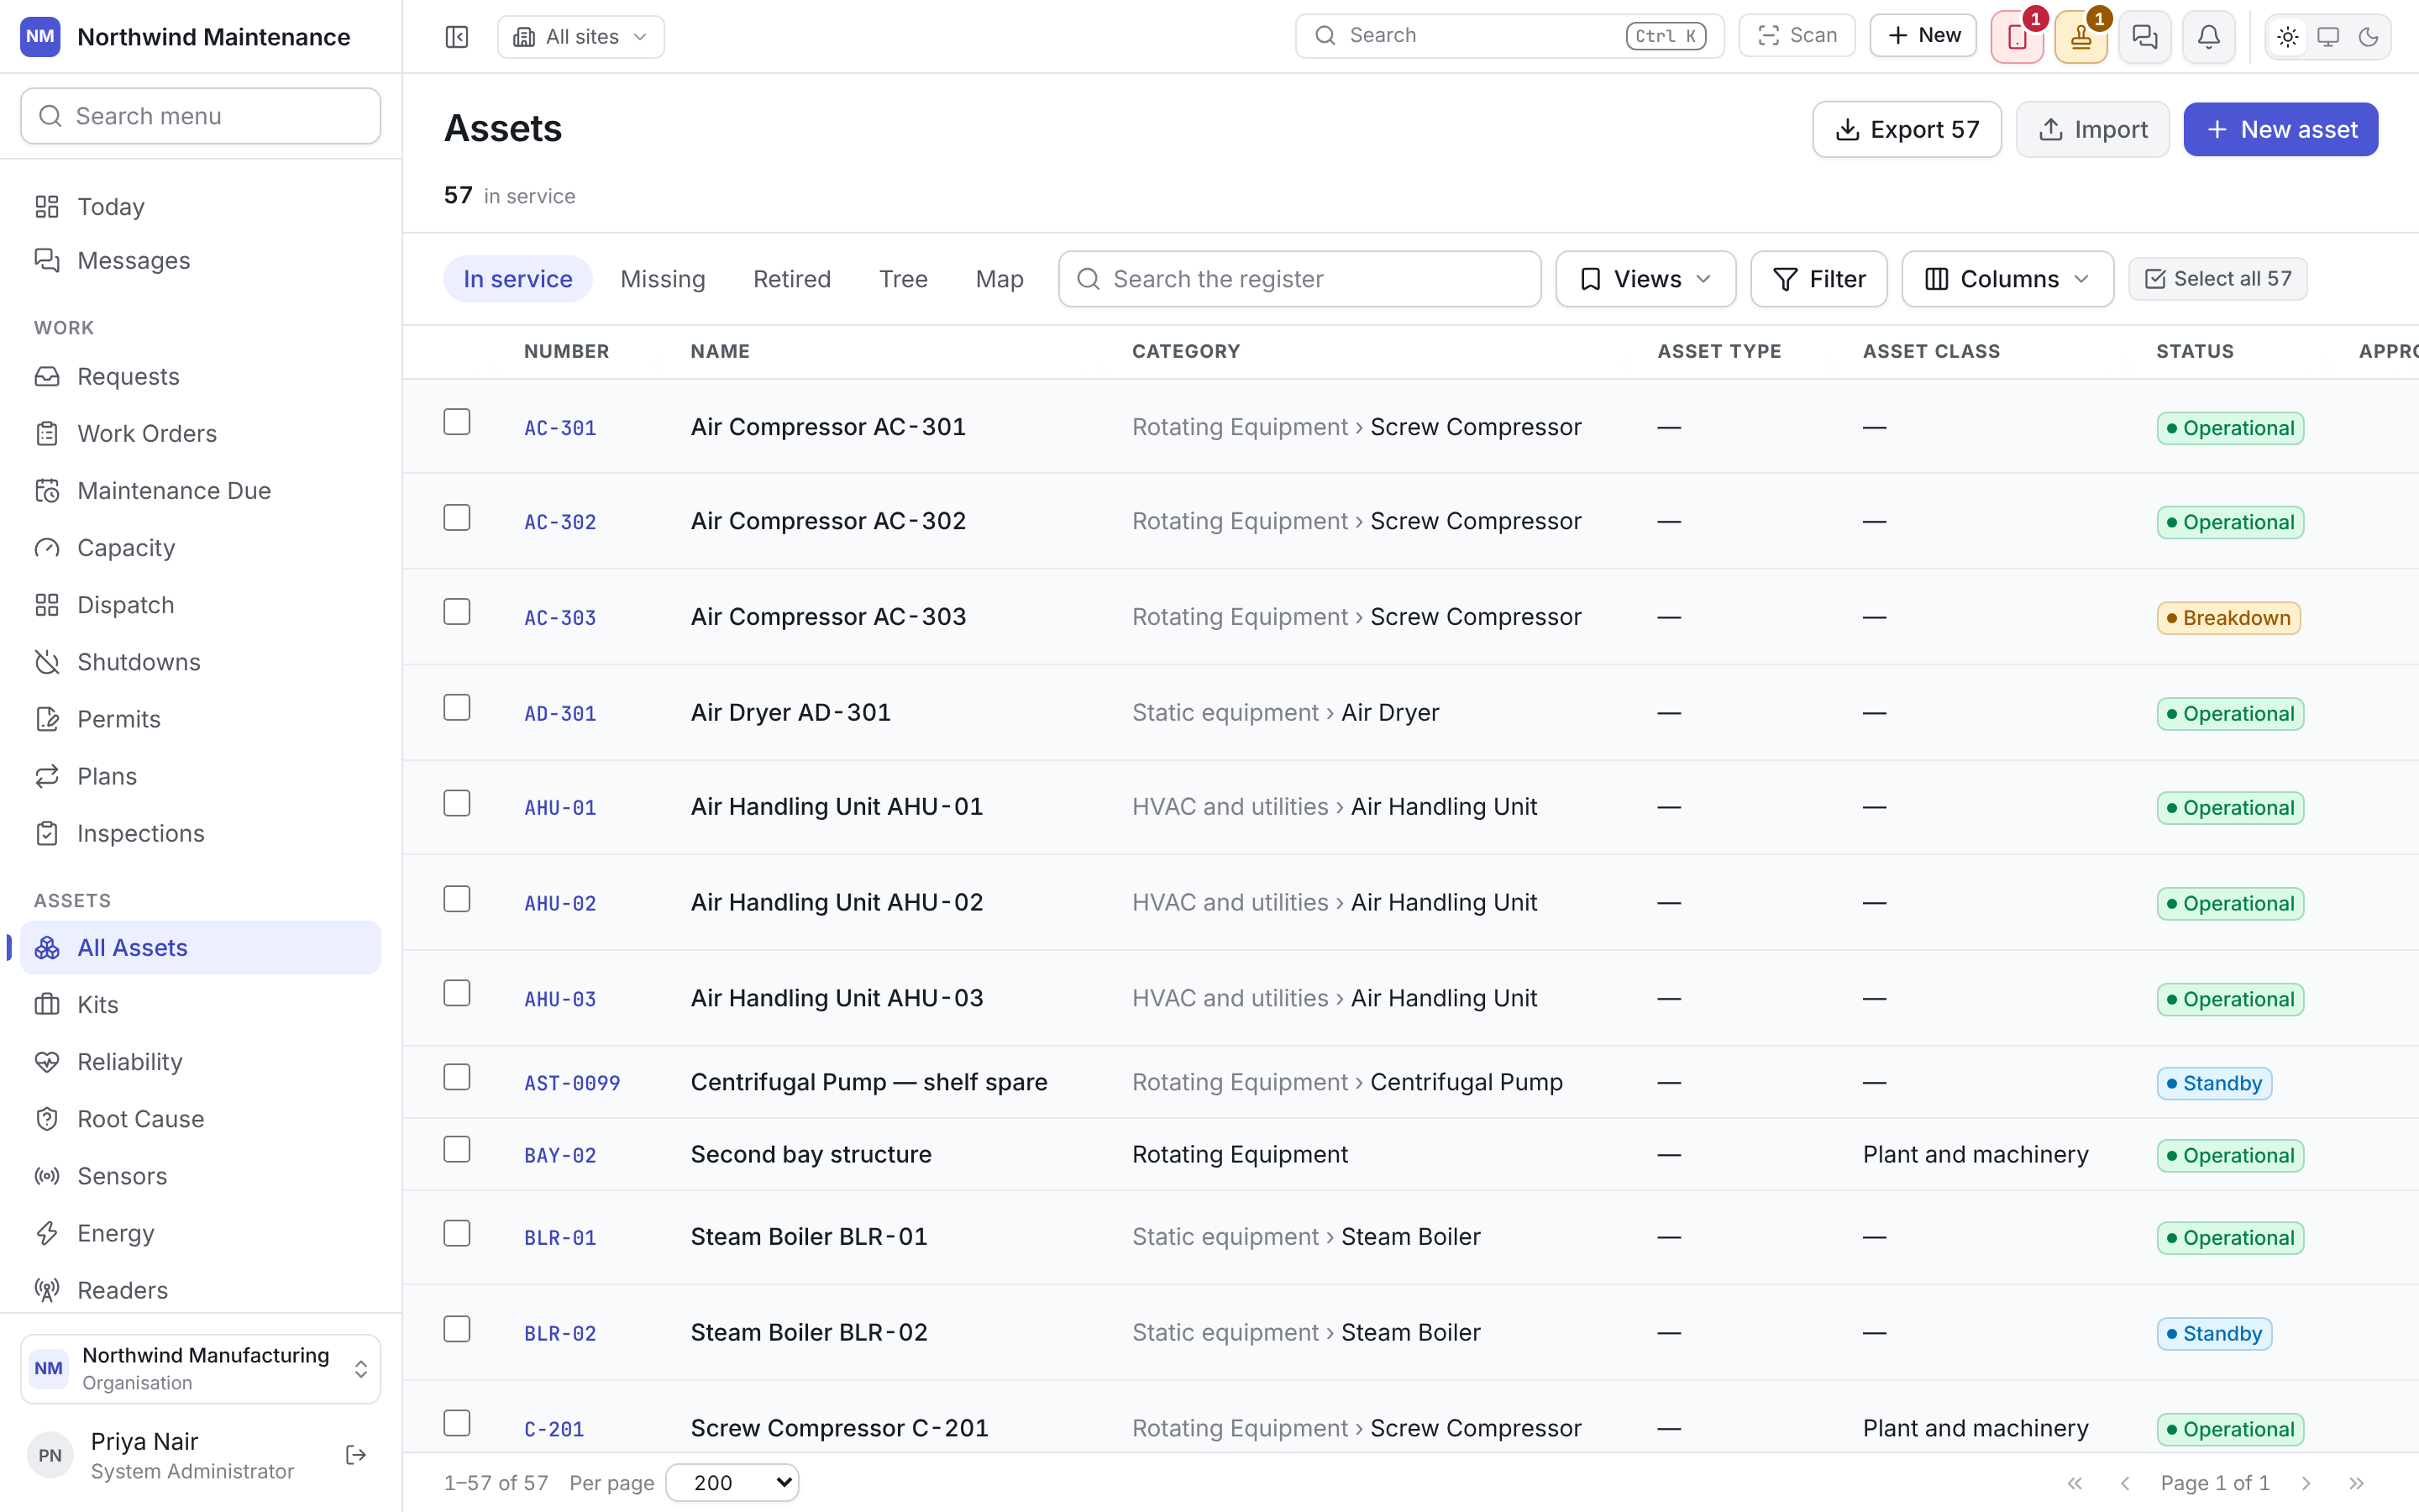Switch to system theme monitor icon
The image size is (2419, 1512).
tap(2328, 37)
